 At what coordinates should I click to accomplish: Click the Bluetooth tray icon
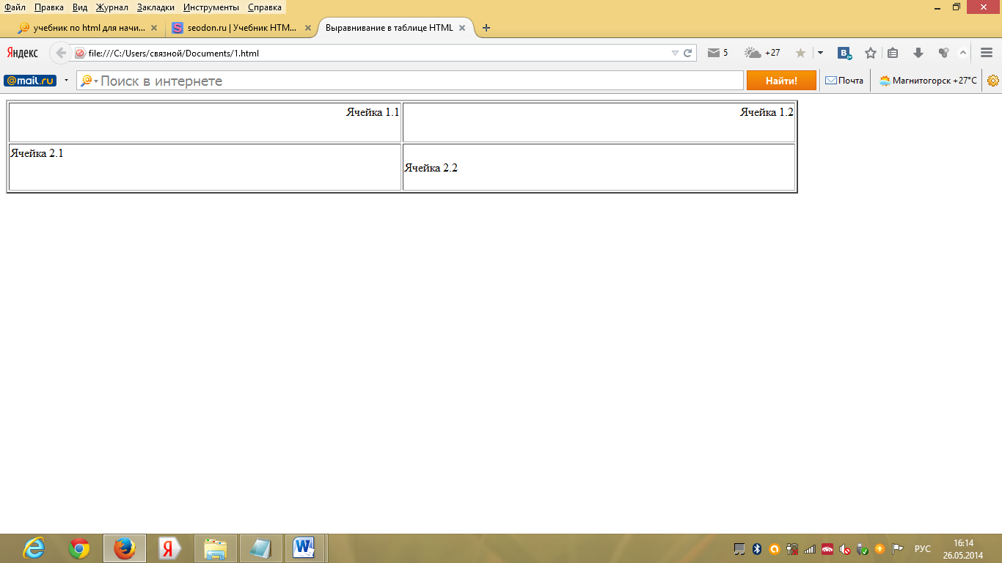[757, 549]
